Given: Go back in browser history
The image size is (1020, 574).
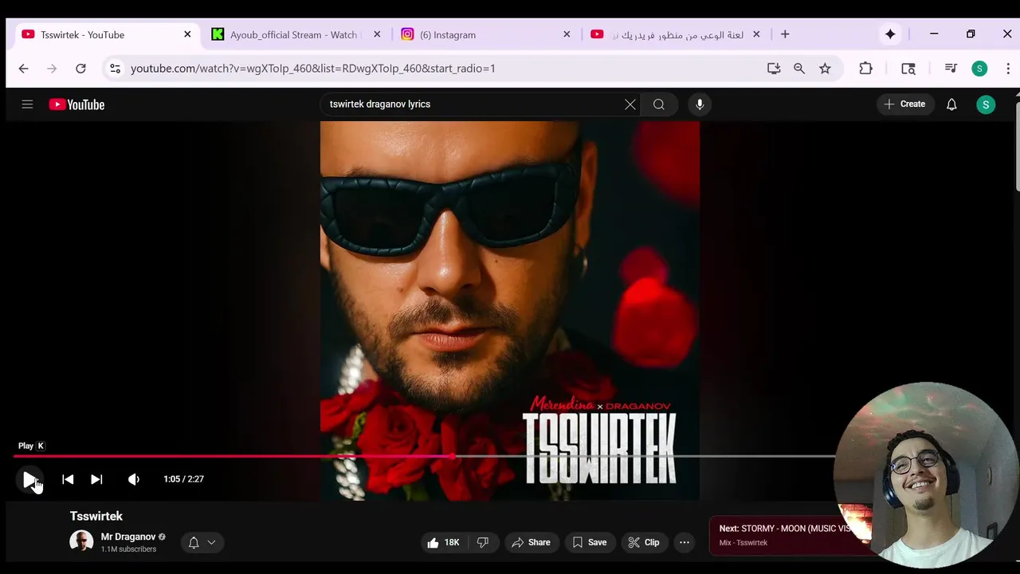Looking at the screenshot, I should click(x=23, y=69).
